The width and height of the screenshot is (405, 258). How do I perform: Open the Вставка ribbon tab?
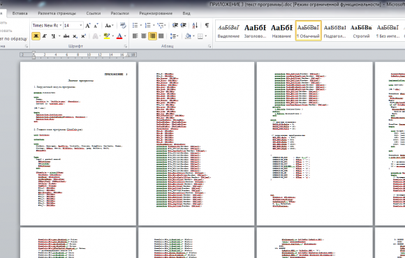(x=20, y=13)
